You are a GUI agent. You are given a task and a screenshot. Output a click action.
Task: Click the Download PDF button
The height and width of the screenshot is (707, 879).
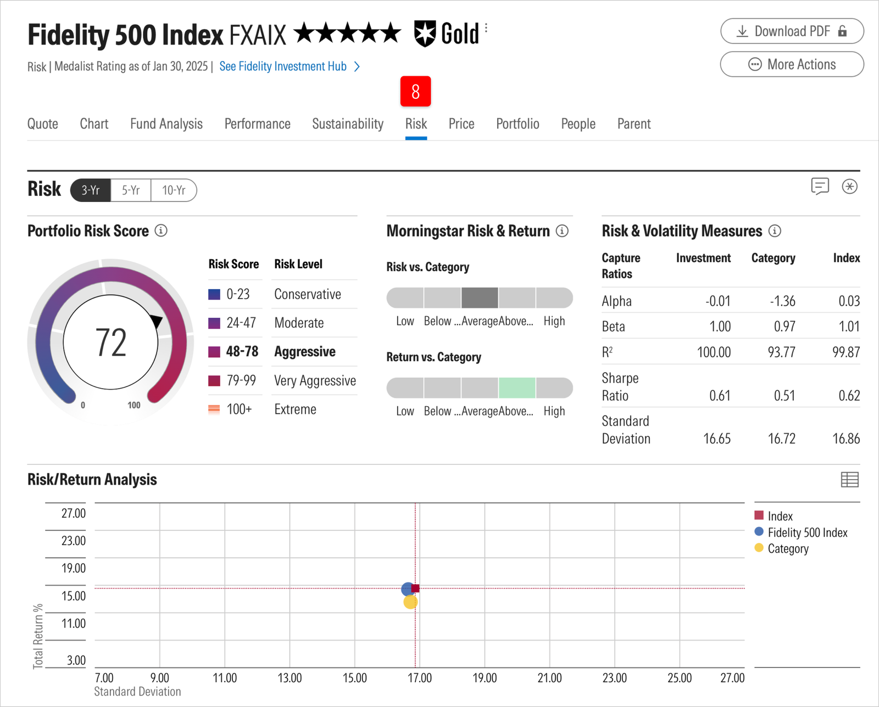[x=792, y=31]
